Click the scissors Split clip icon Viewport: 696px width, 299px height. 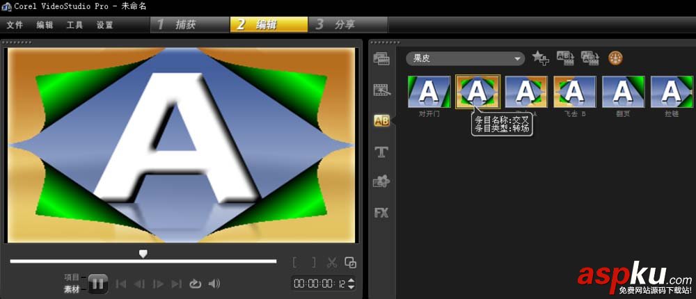point(332,262)
